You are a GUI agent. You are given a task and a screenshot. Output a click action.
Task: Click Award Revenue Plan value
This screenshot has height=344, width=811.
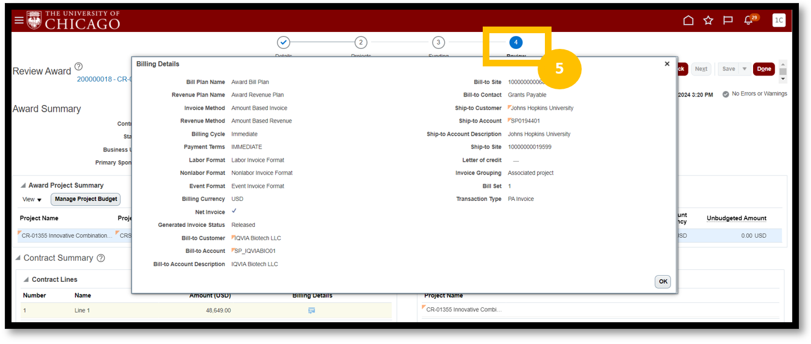tap(258, 95)
